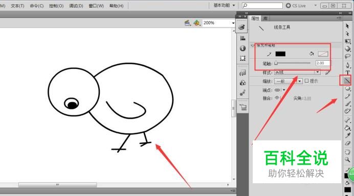354x196 pixels.
Task: Open the Info panel icon
Action: pos(242,48)
